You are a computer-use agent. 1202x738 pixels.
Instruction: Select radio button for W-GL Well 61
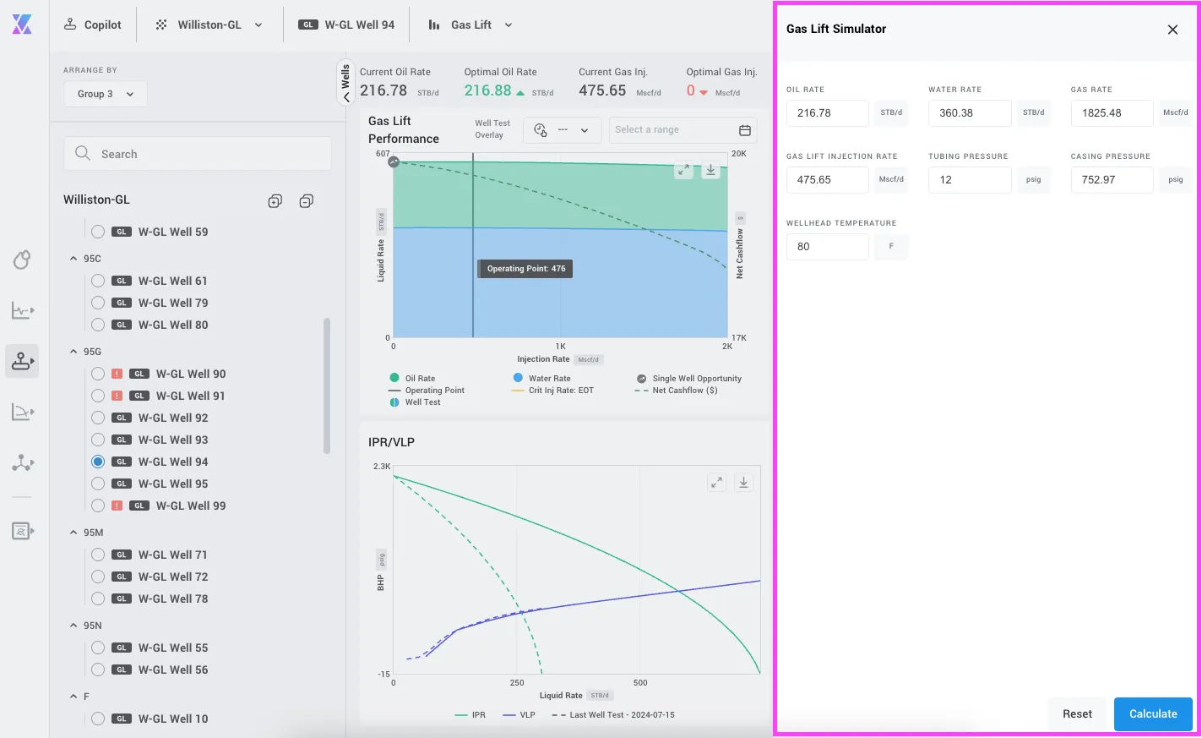[98, 281]
